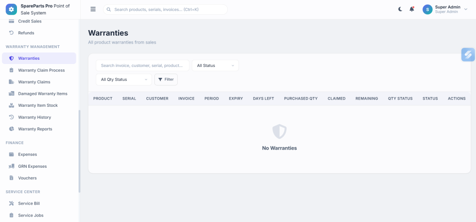Click the No Warranties empty-state text
This screenshot has height=222, width=476.
click(x=279, y=148)
